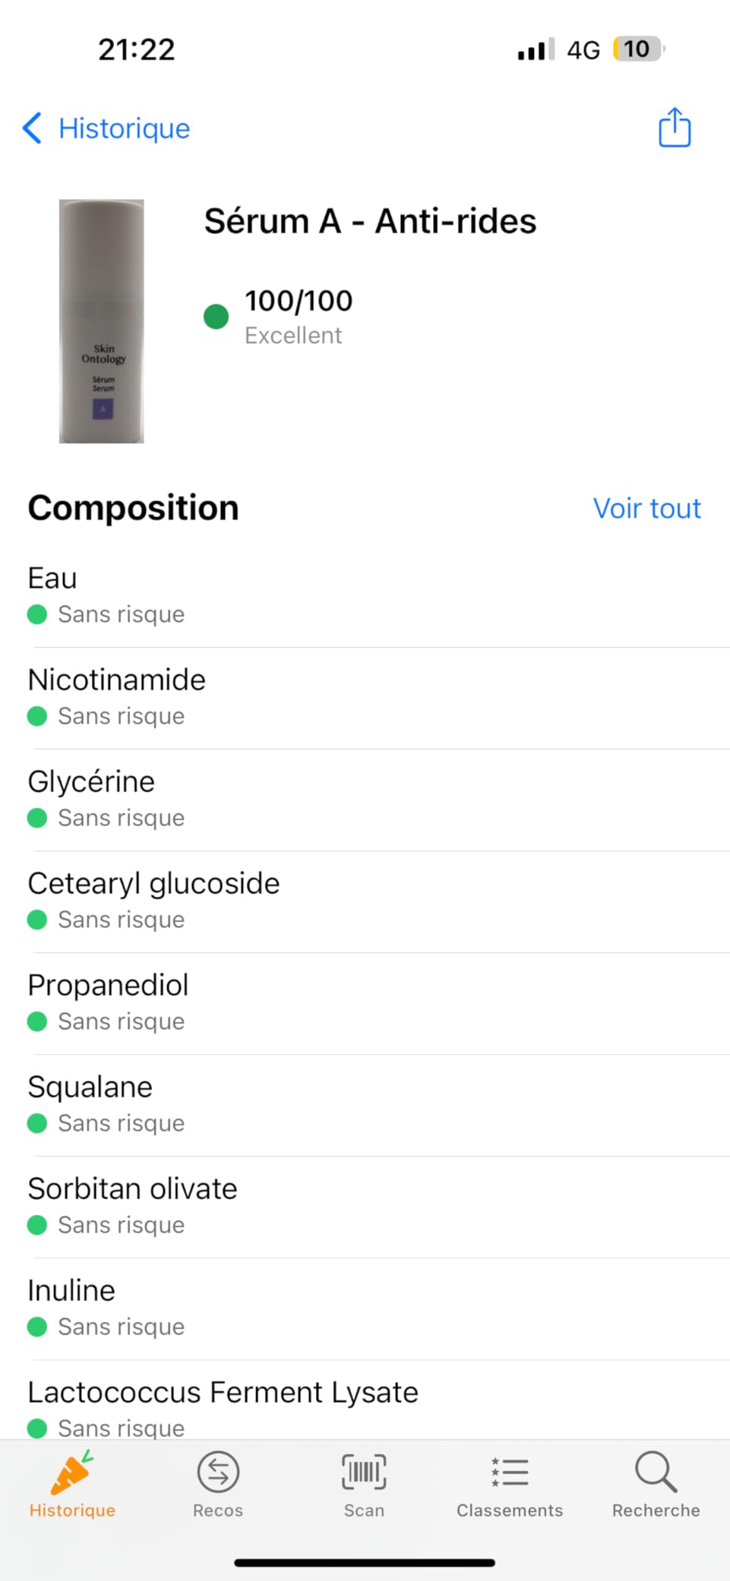The height and width of the screenshot is (1581, 730).
Task: Select the Cetearyl glucoside ingredient
Action: click(153, 884)
